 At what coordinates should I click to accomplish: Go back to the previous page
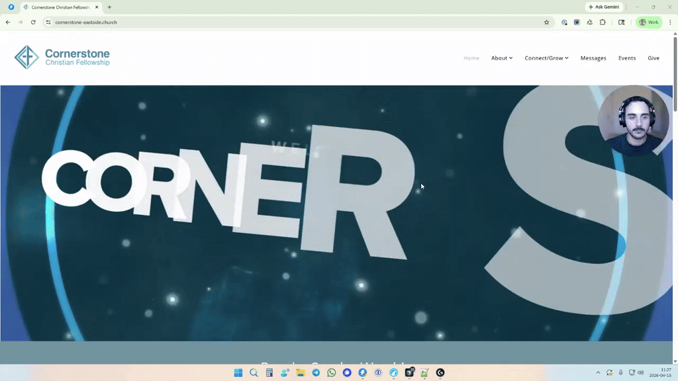coord(8,22)
